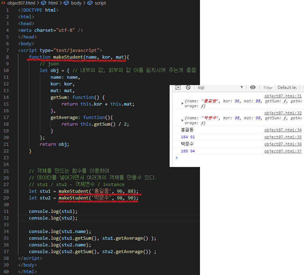Select the html breadcrumb item
Screen dimensions: 304x275
[53, 3]
